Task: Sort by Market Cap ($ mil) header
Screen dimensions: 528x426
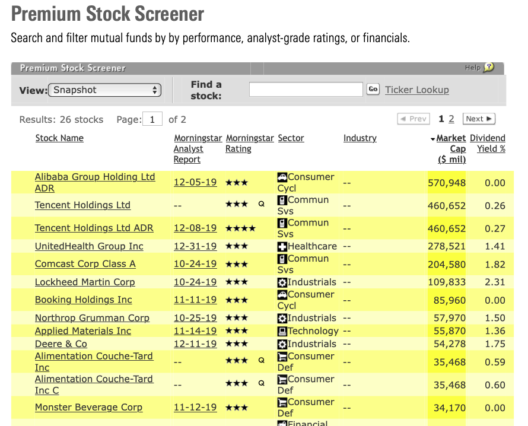Action: (x=451, y=149)
